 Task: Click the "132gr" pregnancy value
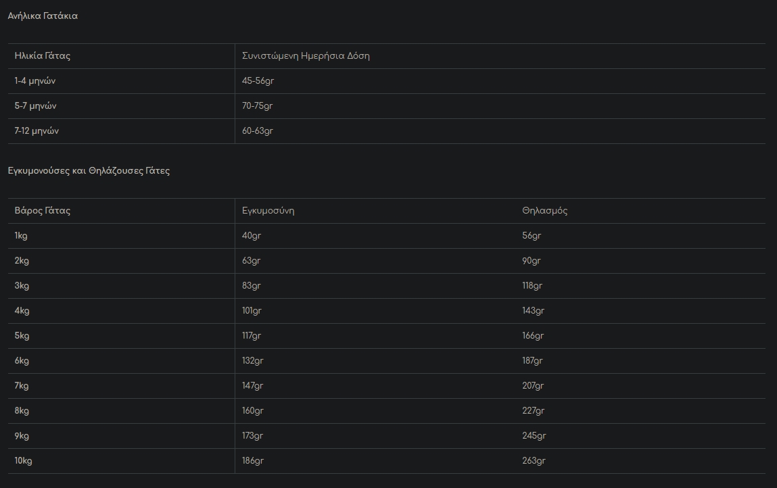point(253,361)
